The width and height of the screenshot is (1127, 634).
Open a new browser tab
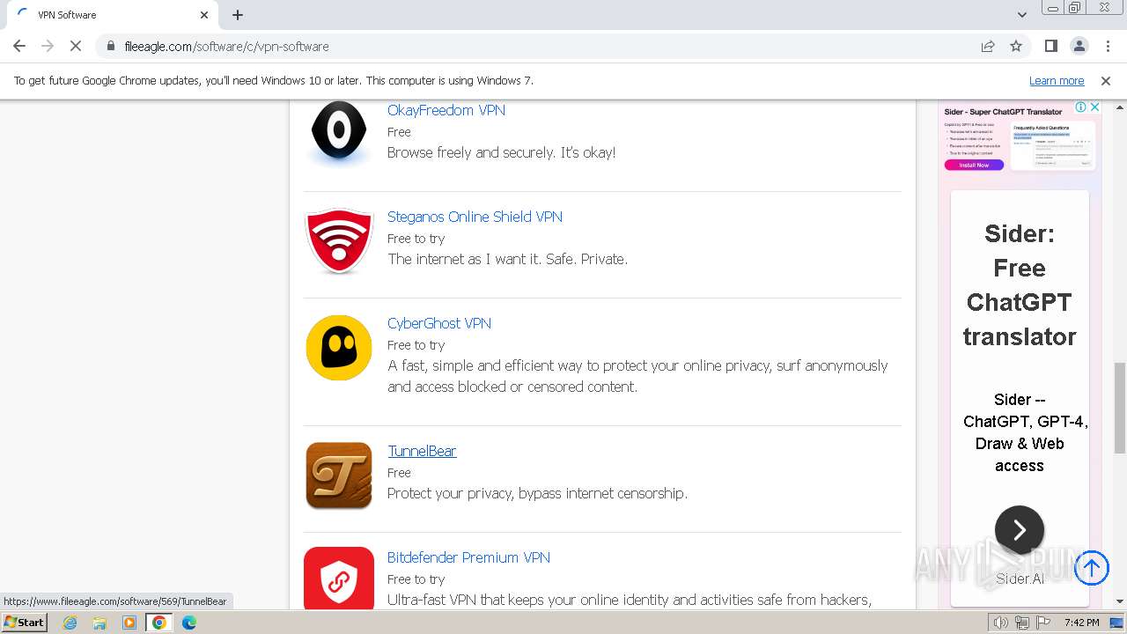[x=238, y=15]
